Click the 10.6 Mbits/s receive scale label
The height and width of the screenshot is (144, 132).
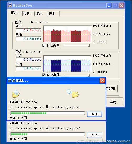point(102,26)
